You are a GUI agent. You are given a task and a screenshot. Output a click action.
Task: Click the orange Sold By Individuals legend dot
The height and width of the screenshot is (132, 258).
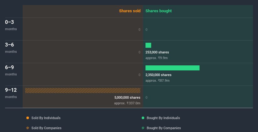28,118
